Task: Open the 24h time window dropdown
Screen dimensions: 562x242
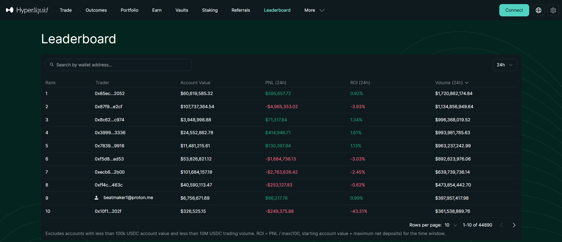Action: click(x=505, y=65)
